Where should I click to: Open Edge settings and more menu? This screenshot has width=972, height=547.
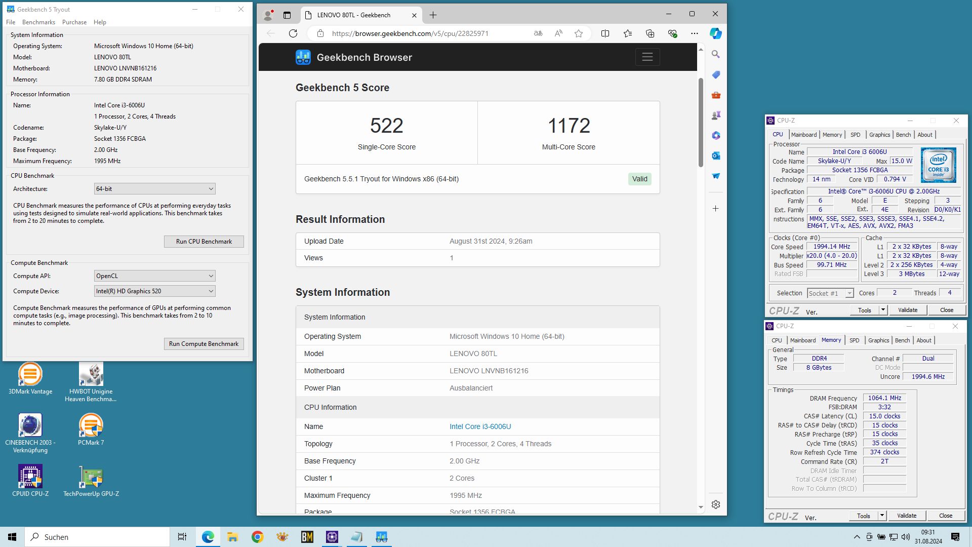pos(695,33)
